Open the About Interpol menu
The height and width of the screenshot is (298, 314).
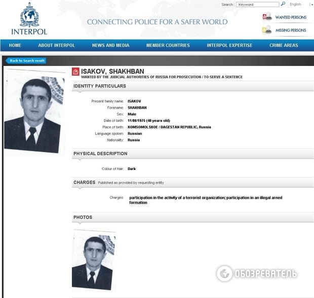pyautogui.click(x=57, y=45)
